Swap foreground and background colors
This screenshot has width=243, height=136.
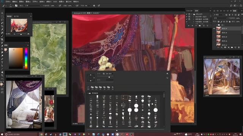3,82
